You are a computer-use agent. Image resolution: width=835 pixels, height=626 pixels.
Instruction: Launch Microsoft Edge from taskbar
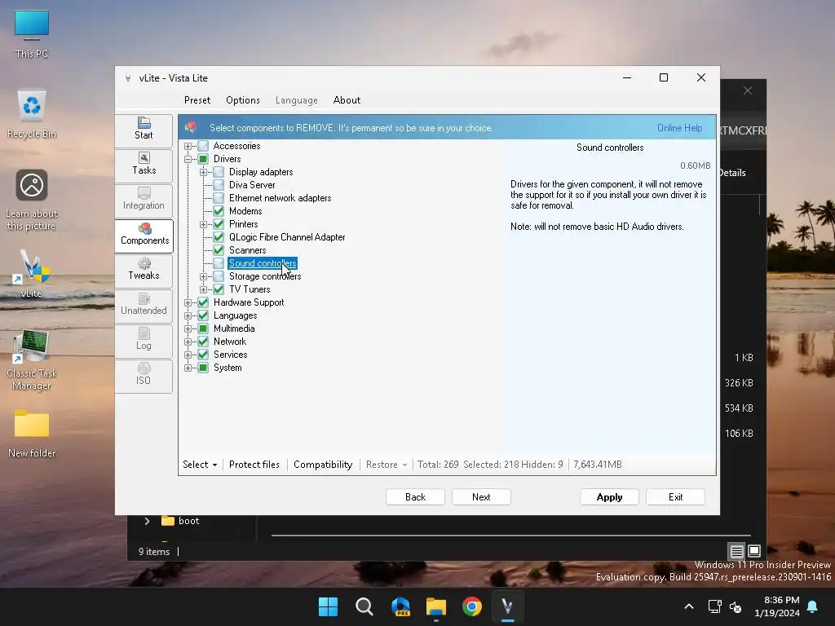pos(400,606)
